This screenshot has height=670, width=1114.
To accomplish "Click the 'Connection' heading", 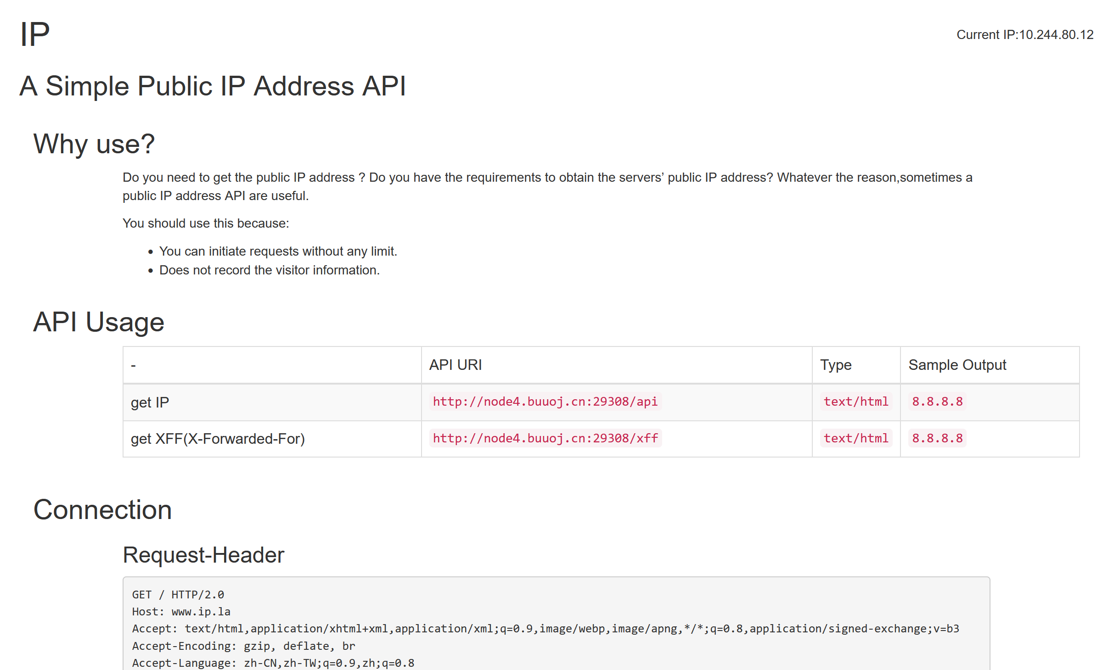I will 103,510.
